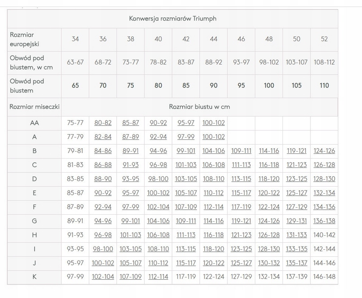This screenshot has height=298, width=362.
Task: Open the 136-138 link in row G
Action: pos(324,221)
